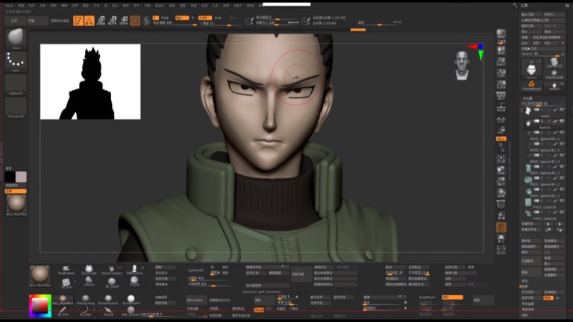Hide PM3D_Cube3D1 subtool via eye icon

tap(562, 201)
